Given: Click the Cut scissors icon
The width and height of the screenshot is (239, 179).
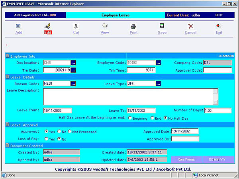Looking at the screenshot, I should pos(76,26).
